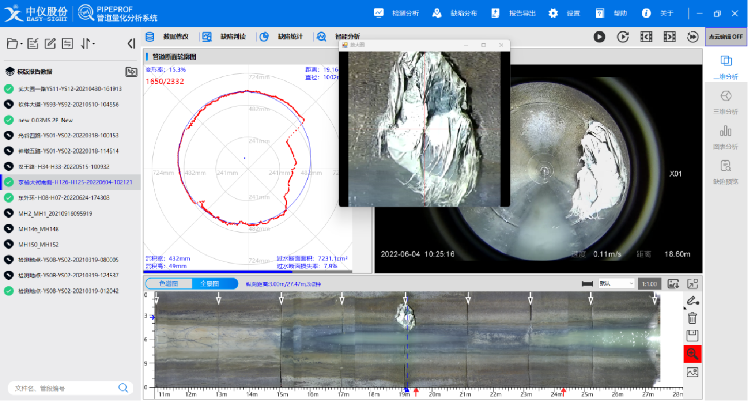
Task: Expand the open folder dropdown arrow
Action: coord(22,44)
